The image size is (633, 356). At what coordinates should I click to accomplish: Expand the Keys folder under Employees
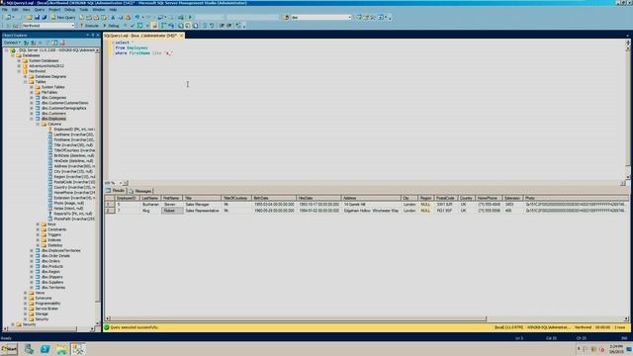[x=38, y=224]
